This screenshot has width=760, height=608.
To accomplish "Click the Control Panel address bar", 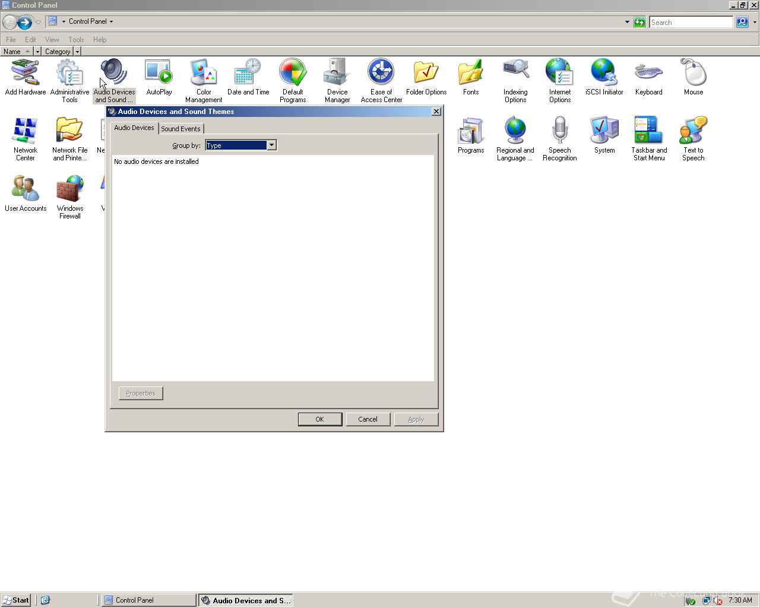I will [x=338, y=22].
